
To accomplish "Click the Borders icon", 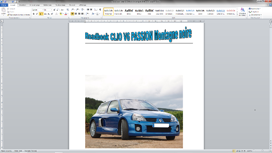I will [x=97, y=14].
